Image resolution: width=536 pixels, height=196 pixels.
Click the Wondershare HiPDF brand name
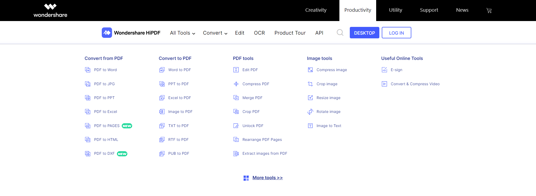click(x=137, y=33)
